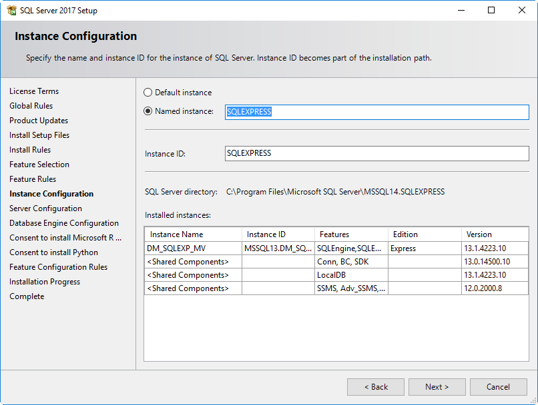Image resolution: width=538 pixels, height=405 pixels.
Task: Select Instance Configuration in the sidebar
Action: coord(51,194)
